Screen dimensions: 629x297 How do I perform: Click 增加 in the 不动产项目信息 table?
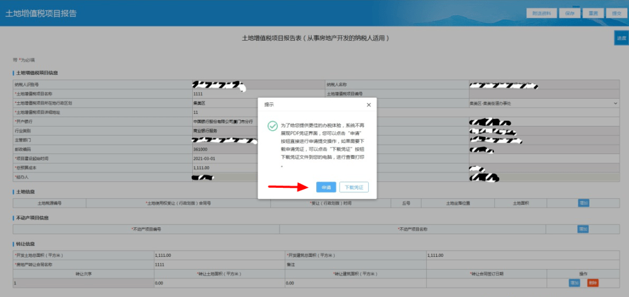(x=582, y=229)
